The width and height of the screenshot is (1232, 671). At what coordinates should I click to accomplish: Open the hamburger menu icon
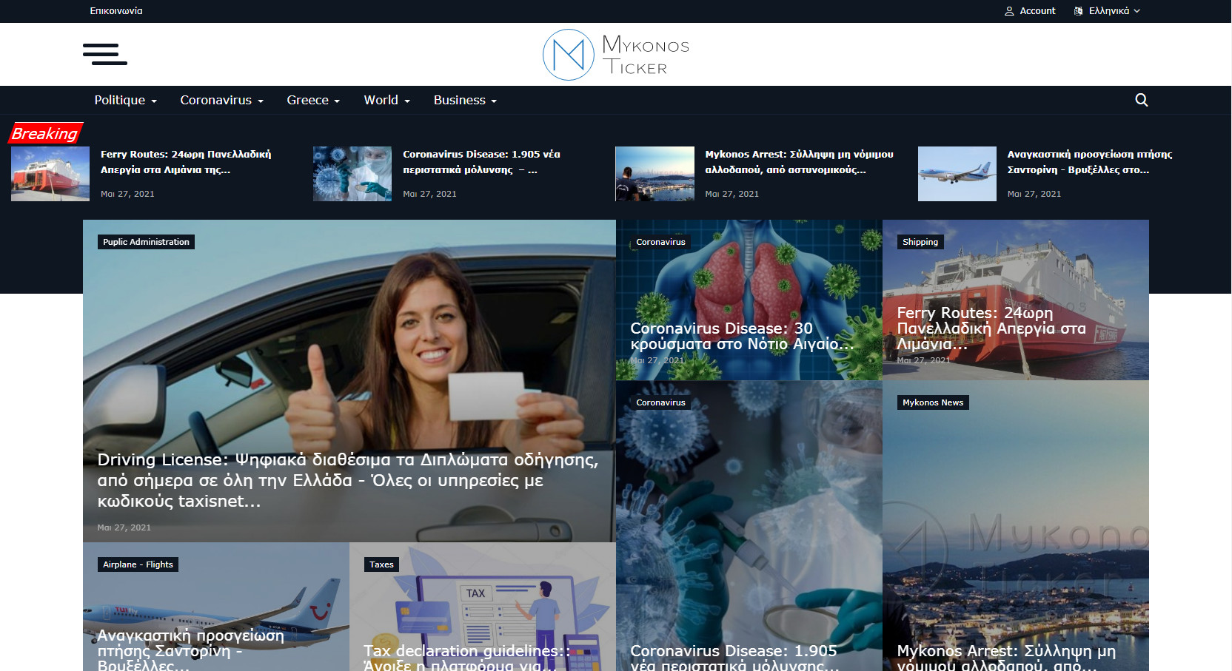[105, 54]
